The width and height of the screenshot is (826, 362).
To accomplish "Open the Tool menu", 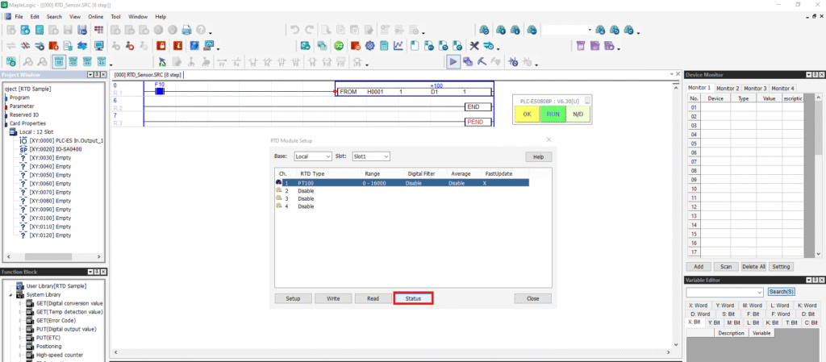I will click(116, 17).
